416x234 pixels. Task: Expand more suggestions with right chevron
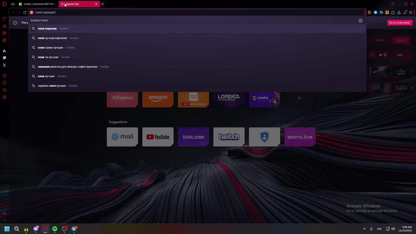tap(318, 136)
